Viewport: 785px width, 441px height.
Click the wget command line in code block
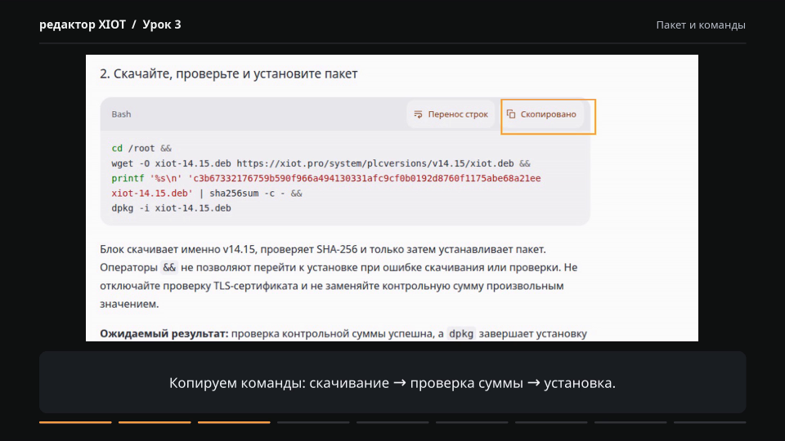click(x=321, y=163)
